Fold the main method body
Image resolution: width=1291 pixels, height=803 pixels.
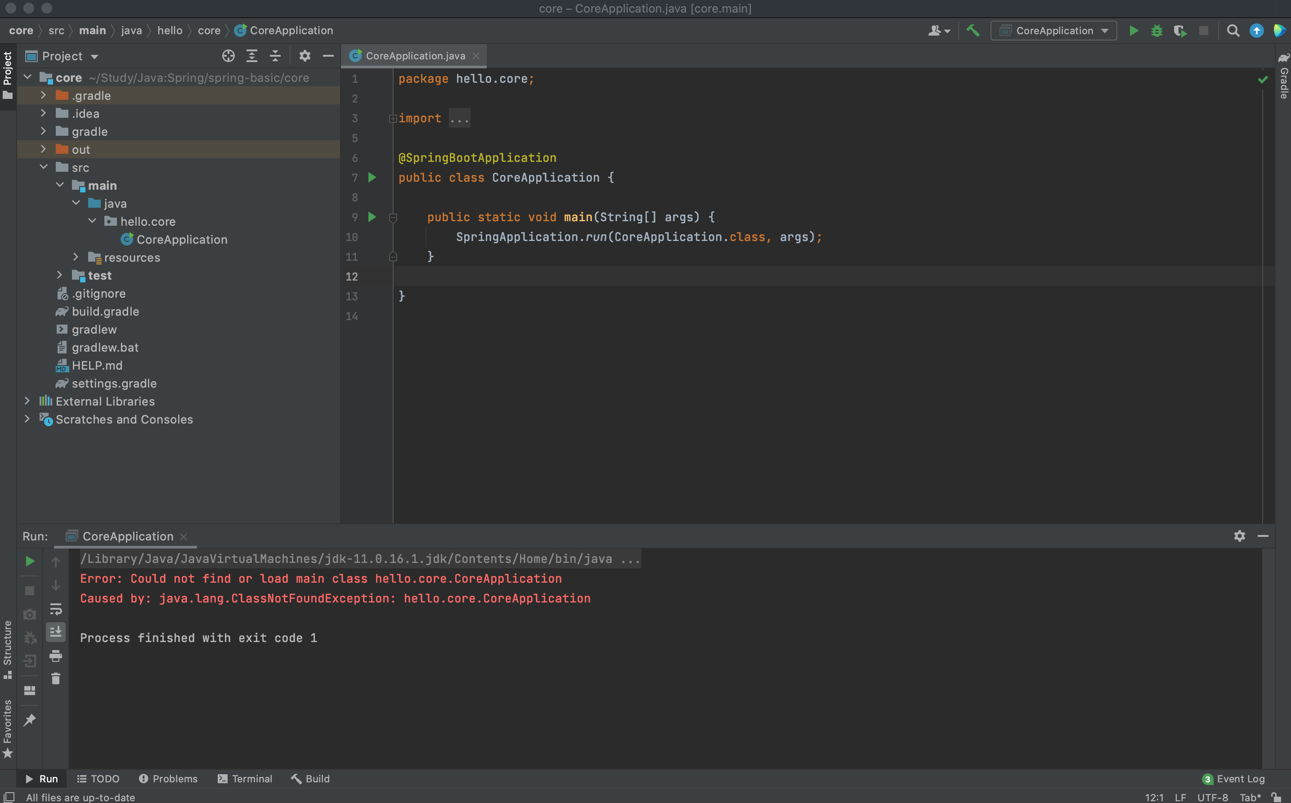pos(393,217)
